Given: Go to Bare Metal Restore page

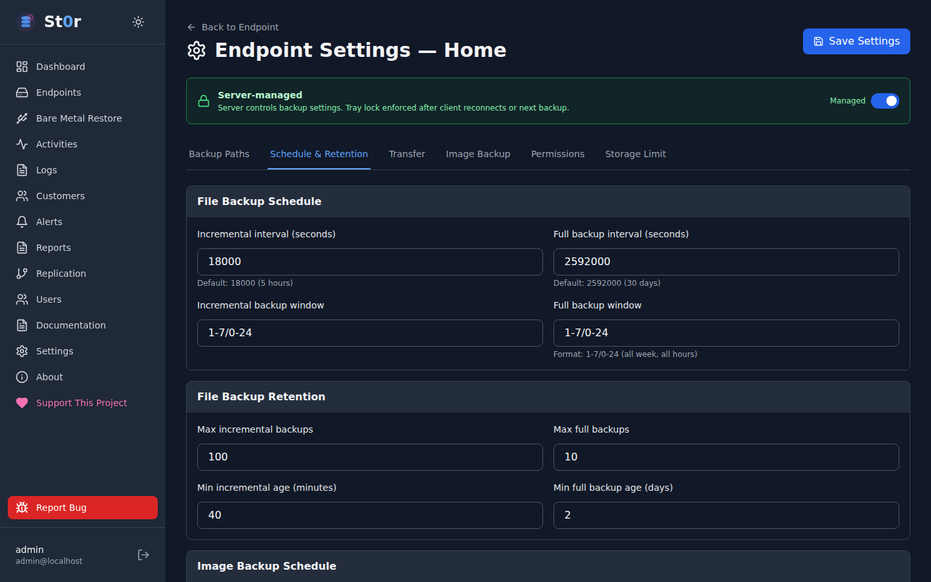Looking at the screenshot, I should point(78,118).
